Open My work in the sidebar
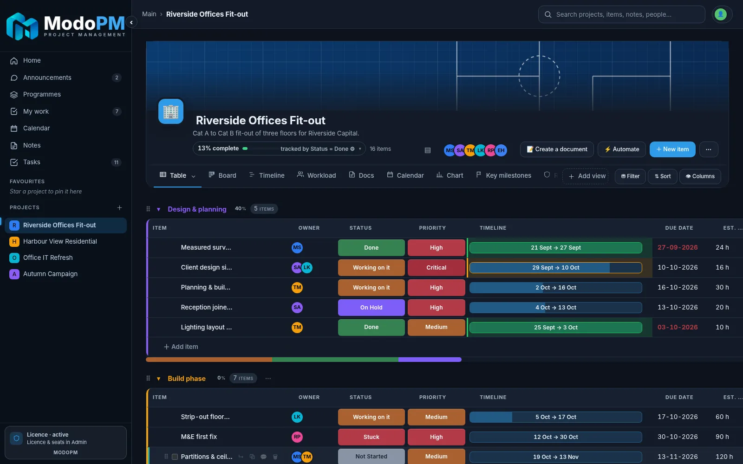This screenshot has height=464, width=743. (x=65, y=111)
